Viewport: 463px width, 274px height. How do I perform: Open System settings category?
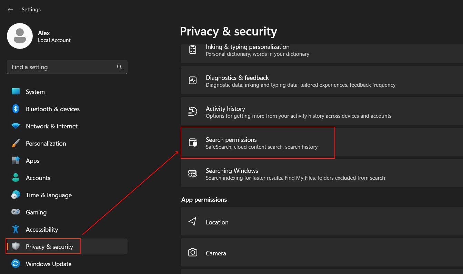point(67,92)
